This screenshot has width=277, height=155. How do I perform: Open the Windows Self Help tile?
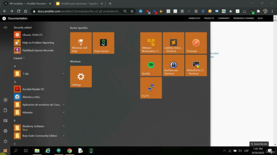81,43
